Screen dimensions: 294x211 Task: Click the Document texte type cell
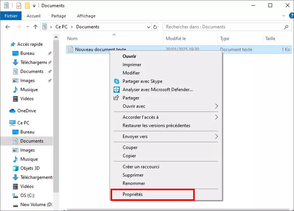(236, 50)
